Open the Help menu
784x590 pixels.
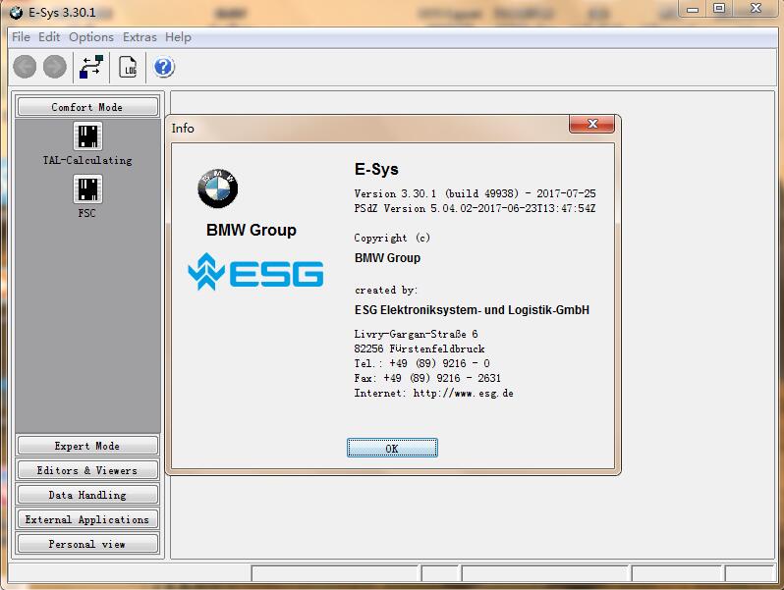pos(178,37)
